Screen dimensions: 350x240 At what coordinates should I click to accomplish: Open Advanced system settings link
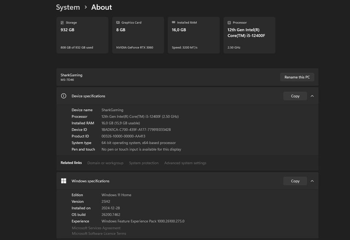(x=185, y=163)
